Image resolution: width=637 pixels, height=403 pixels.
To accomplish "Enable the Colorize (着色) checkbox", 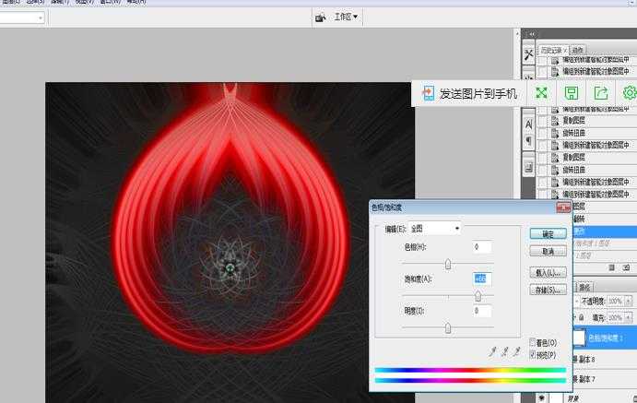I will click(x=534, y=343).
